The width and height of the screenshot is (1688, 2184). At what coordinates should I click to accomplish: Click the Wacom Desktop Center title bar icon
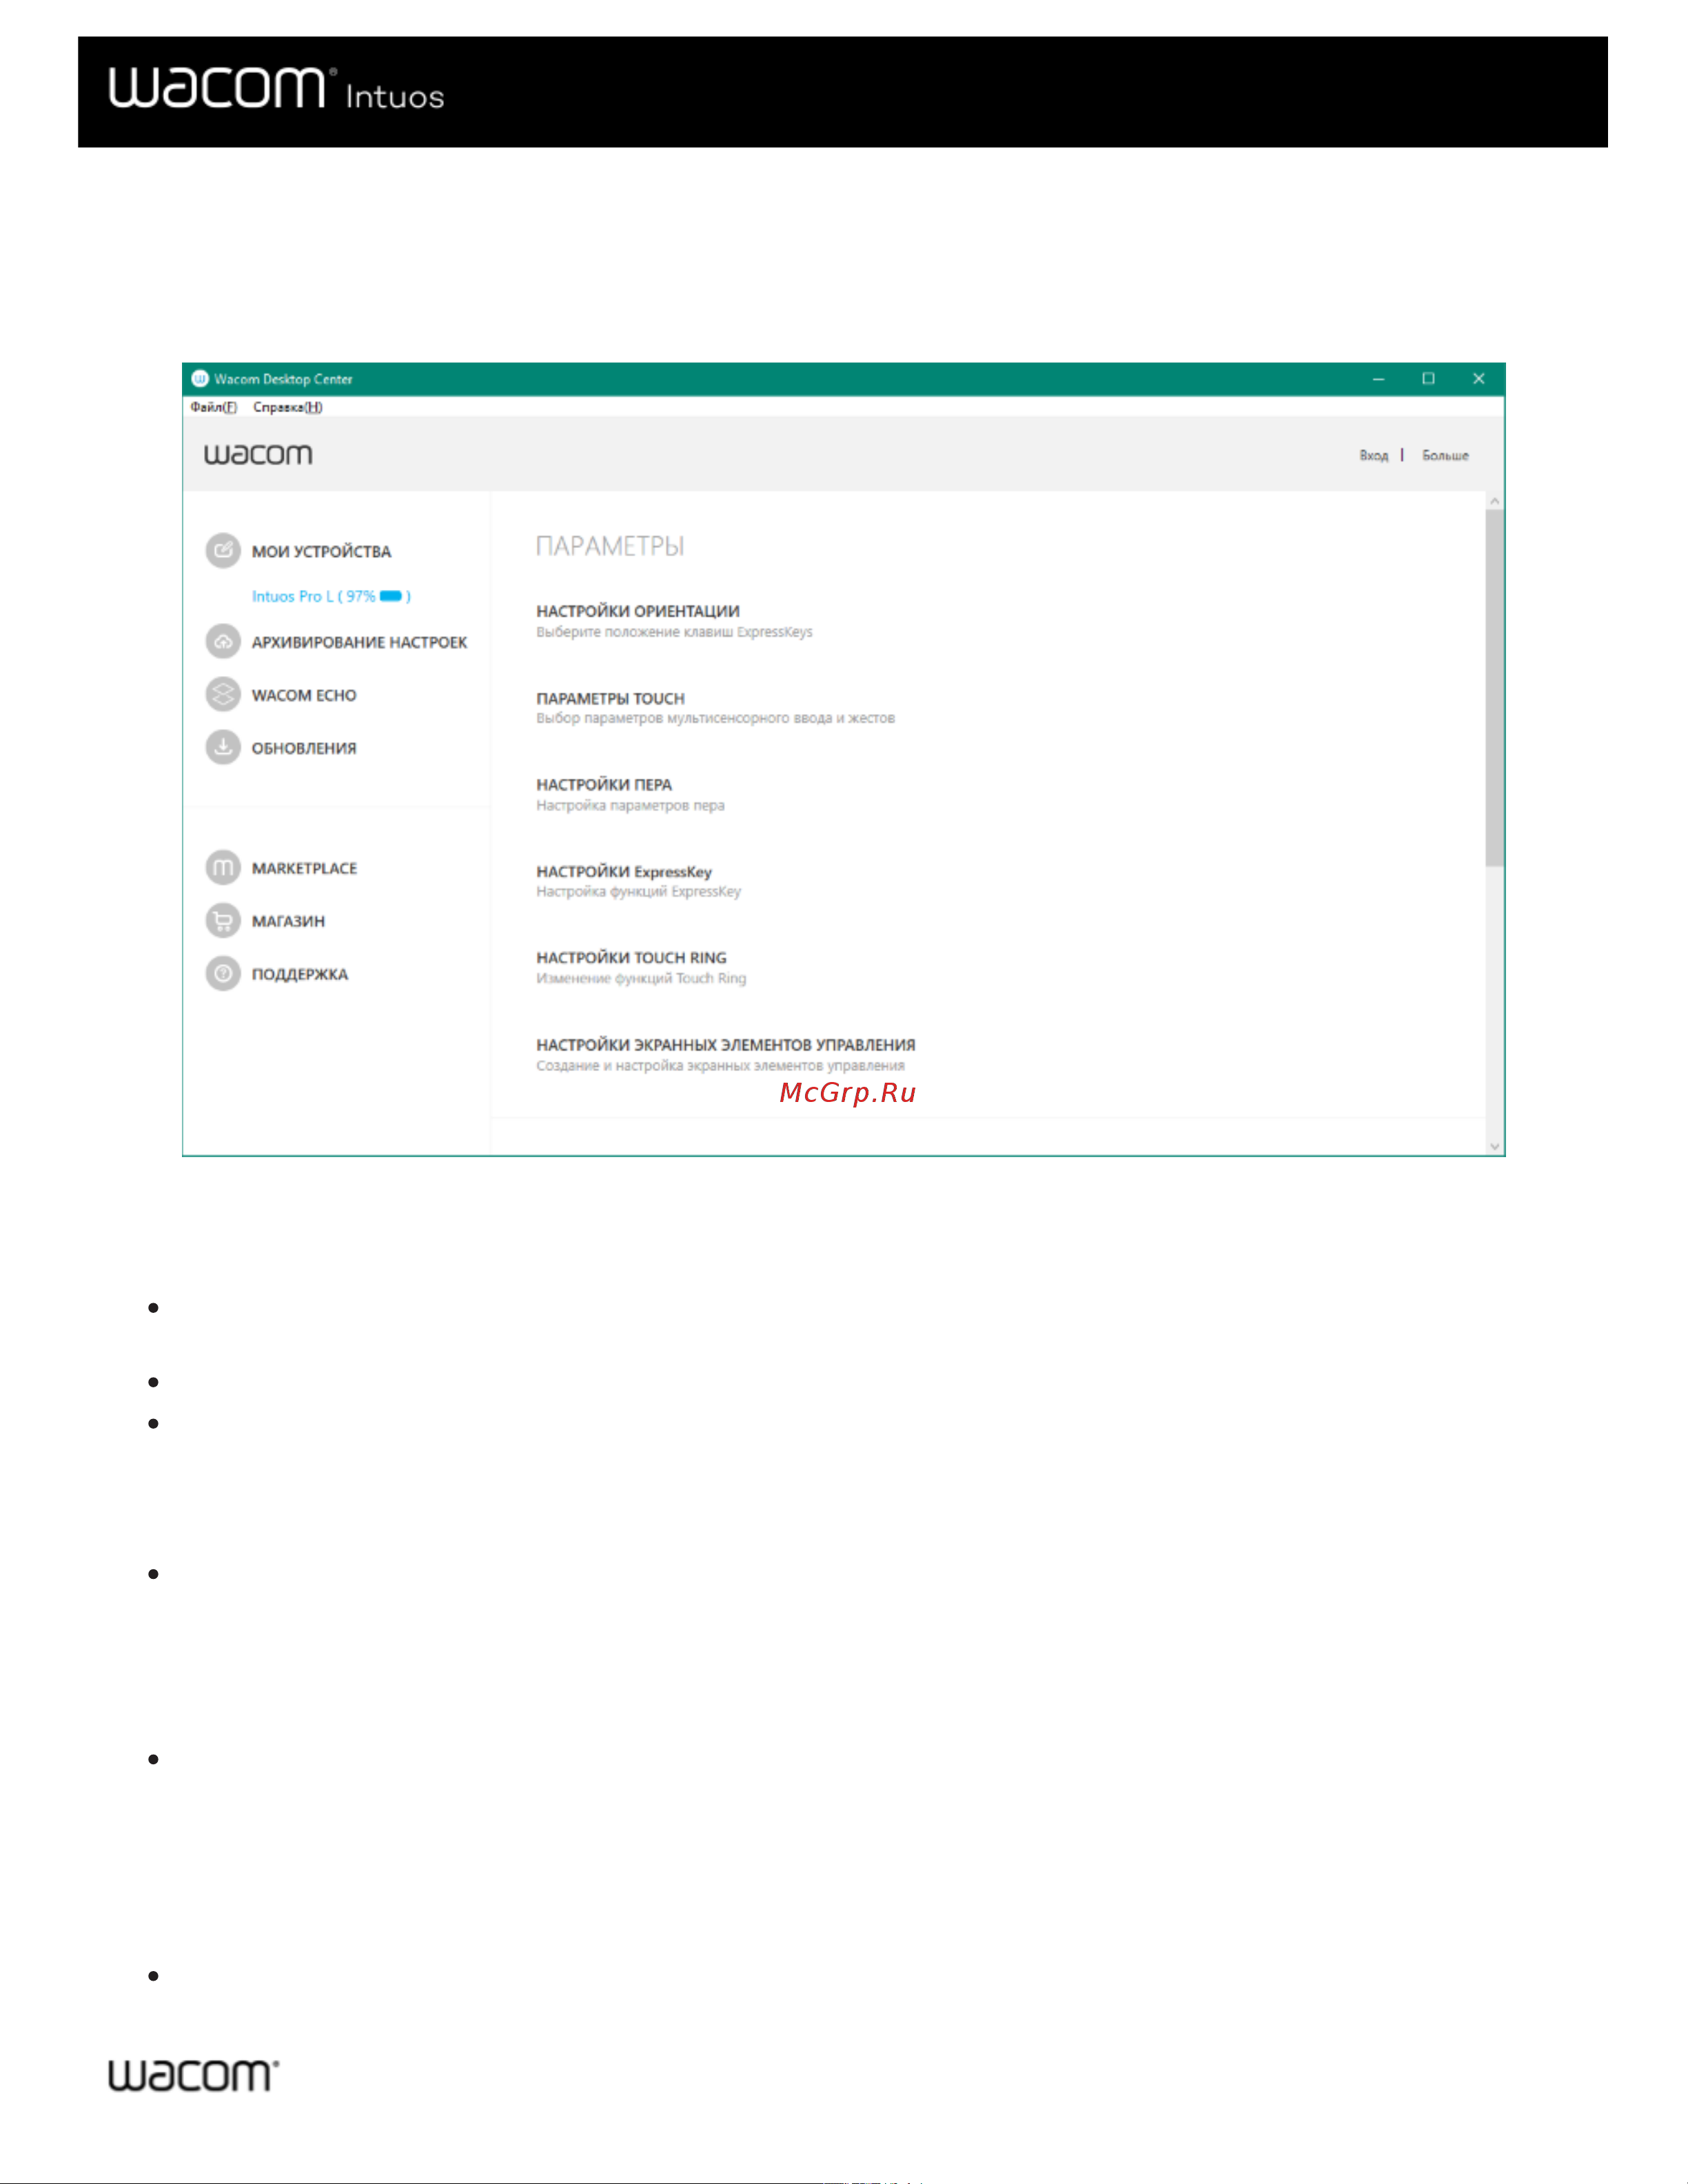(x=199, y=378)
